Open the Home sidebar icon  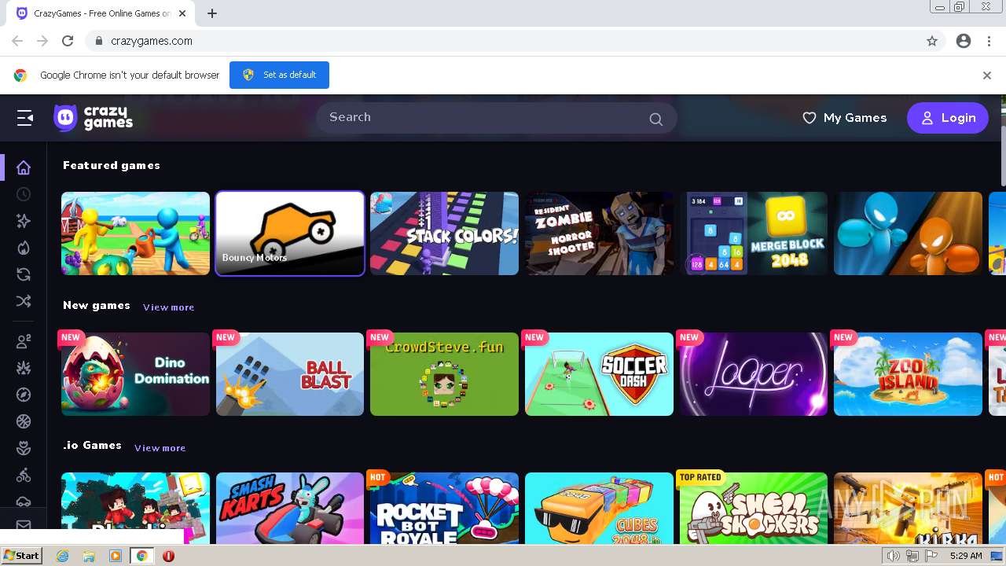point(24,167)
